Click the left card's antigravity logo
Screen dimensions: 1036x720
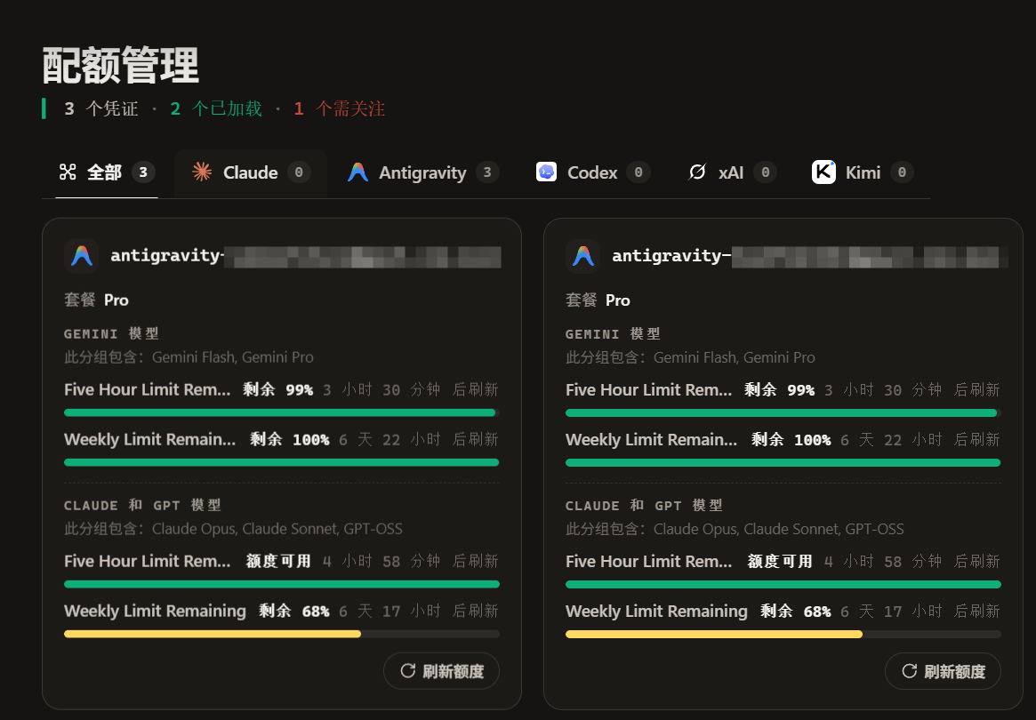82,256
